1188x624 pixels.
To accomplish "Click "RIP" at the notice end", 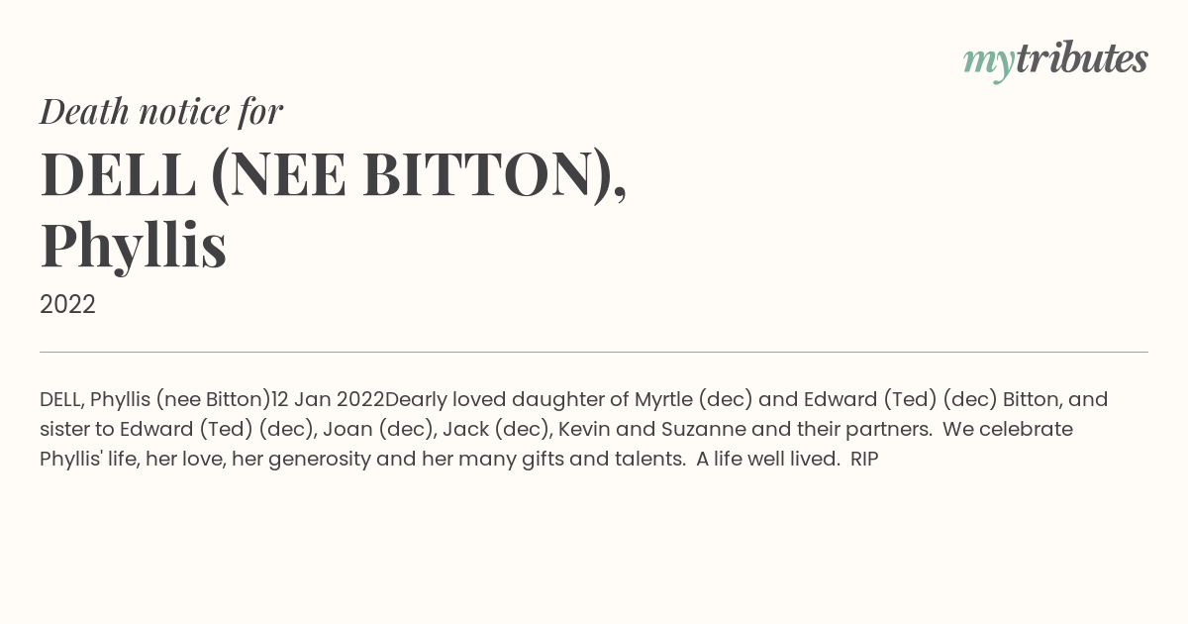I will click(864, 459).
